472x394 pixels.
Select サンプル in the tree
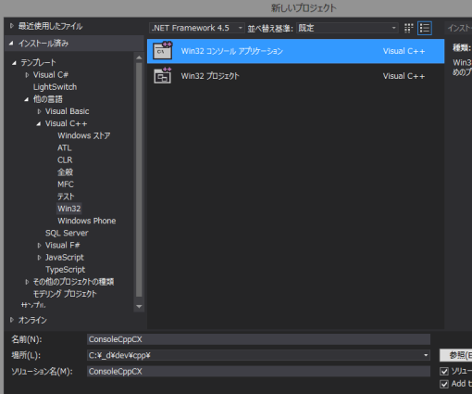33,305
